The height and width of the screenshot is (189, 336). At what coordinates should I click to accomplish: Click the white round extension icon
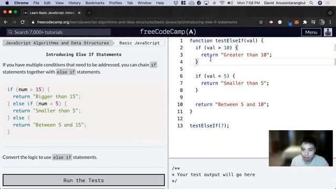(x=280, y=22)
